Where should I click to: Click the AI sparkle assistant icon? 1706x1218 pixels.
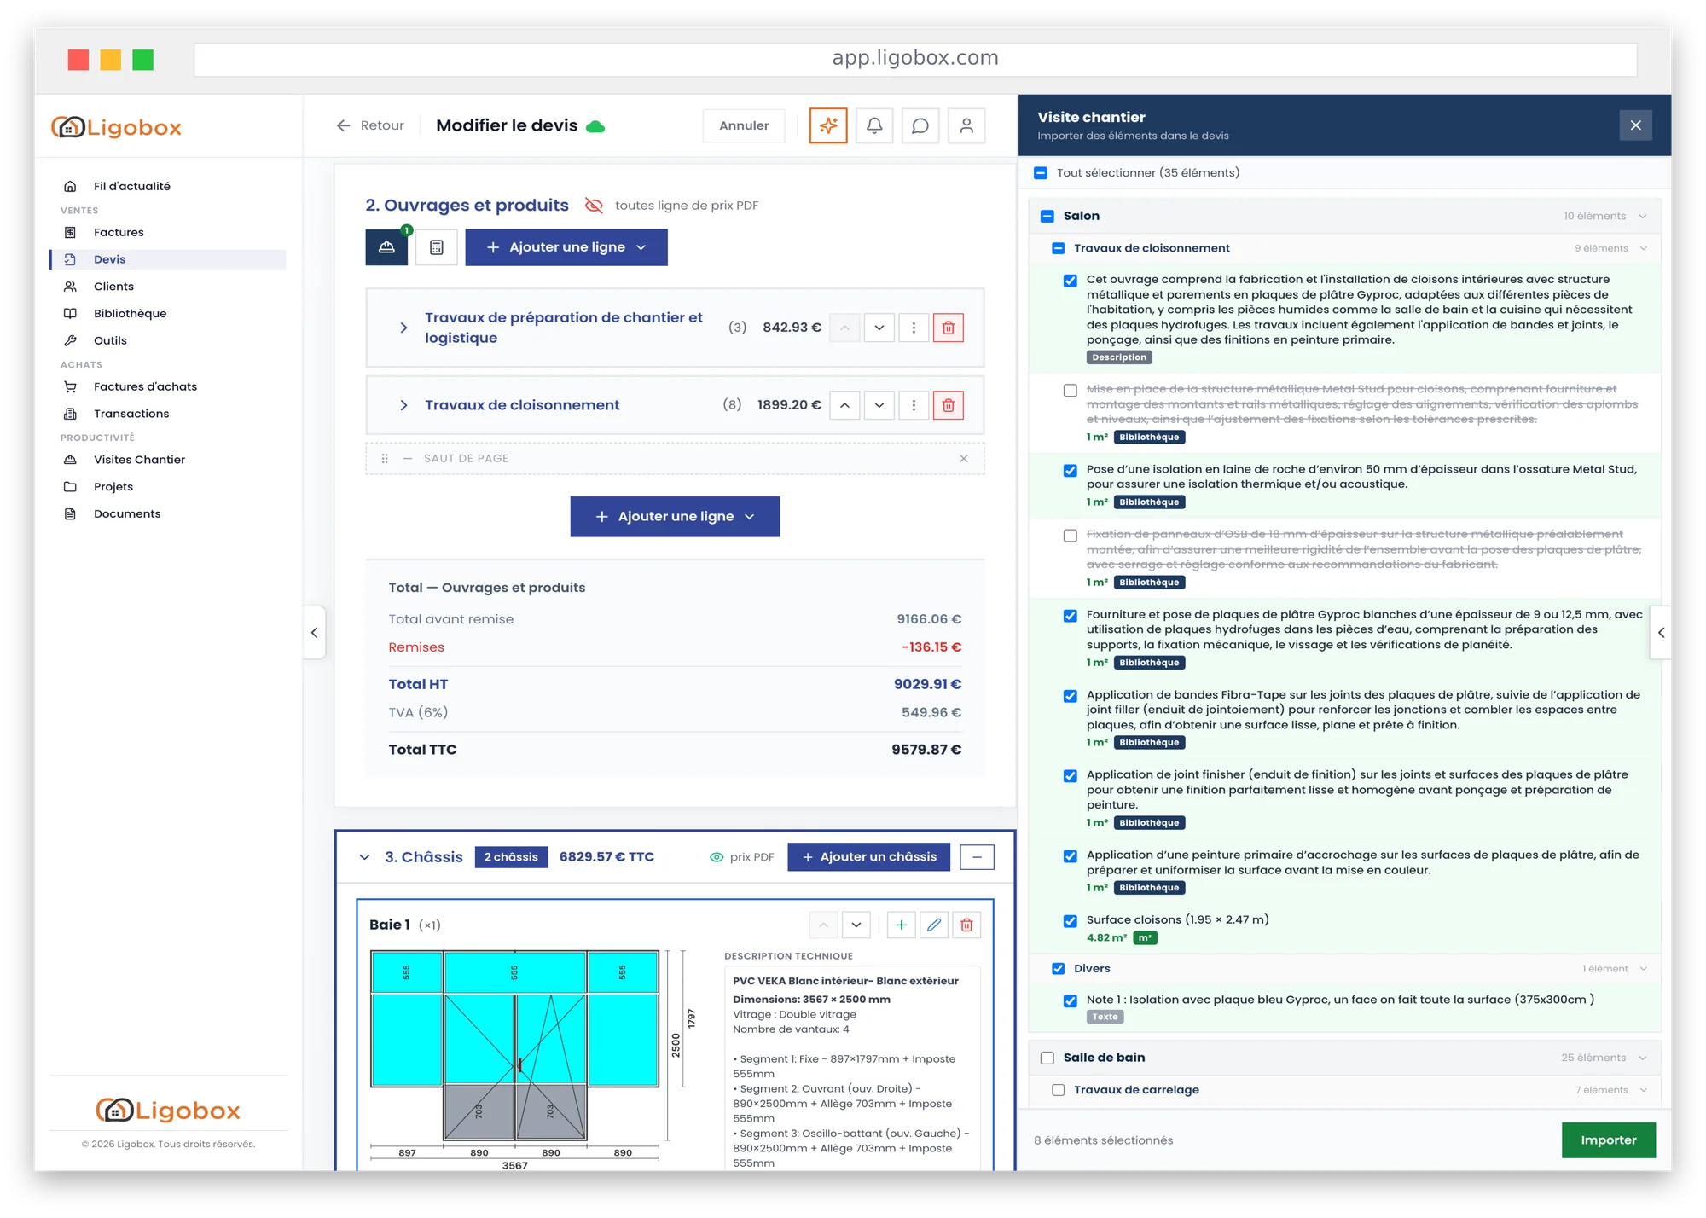pyautogui.click(x=827, y=125)
